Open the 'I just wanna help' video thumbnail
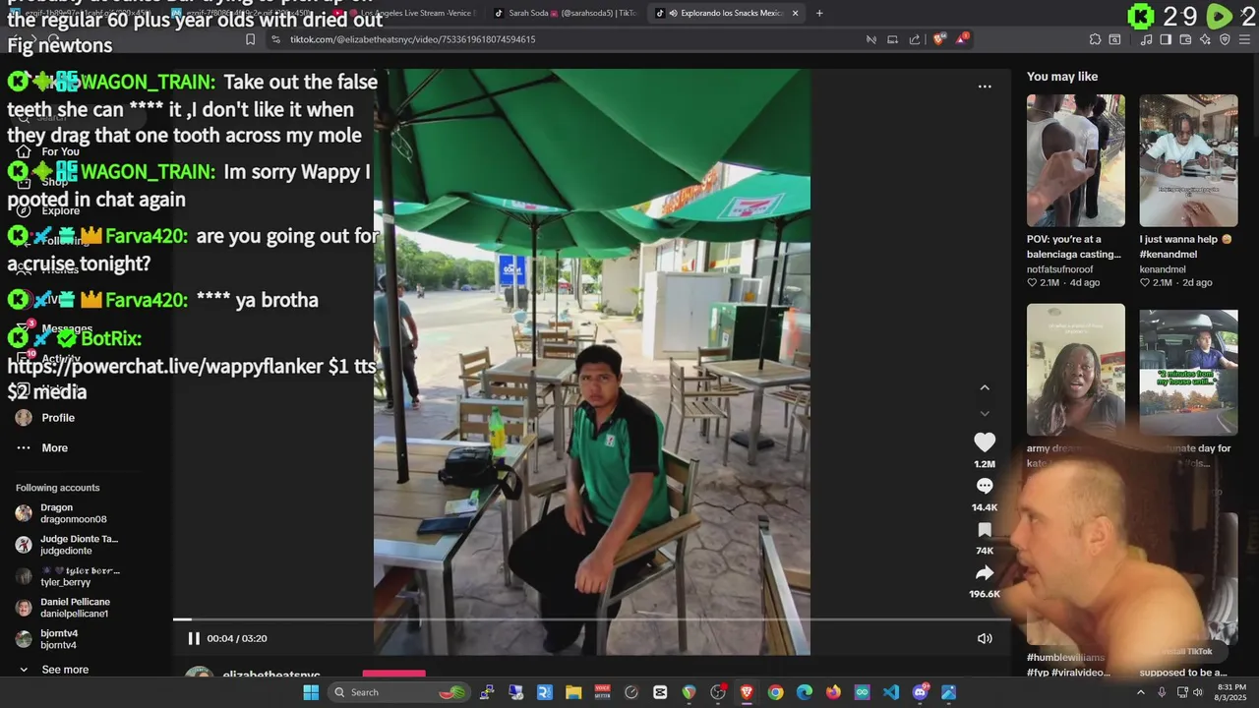 coord(1188,160)
